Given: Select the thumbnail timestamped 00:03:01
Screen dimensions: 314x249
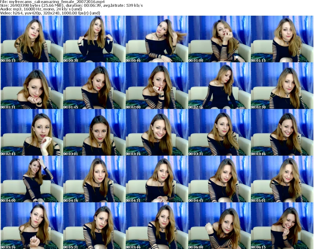Looking at the screenshot, I should [94, 132].
